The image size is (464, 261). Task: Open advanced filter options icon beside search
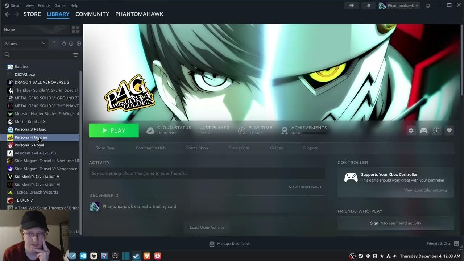point(75,55)
